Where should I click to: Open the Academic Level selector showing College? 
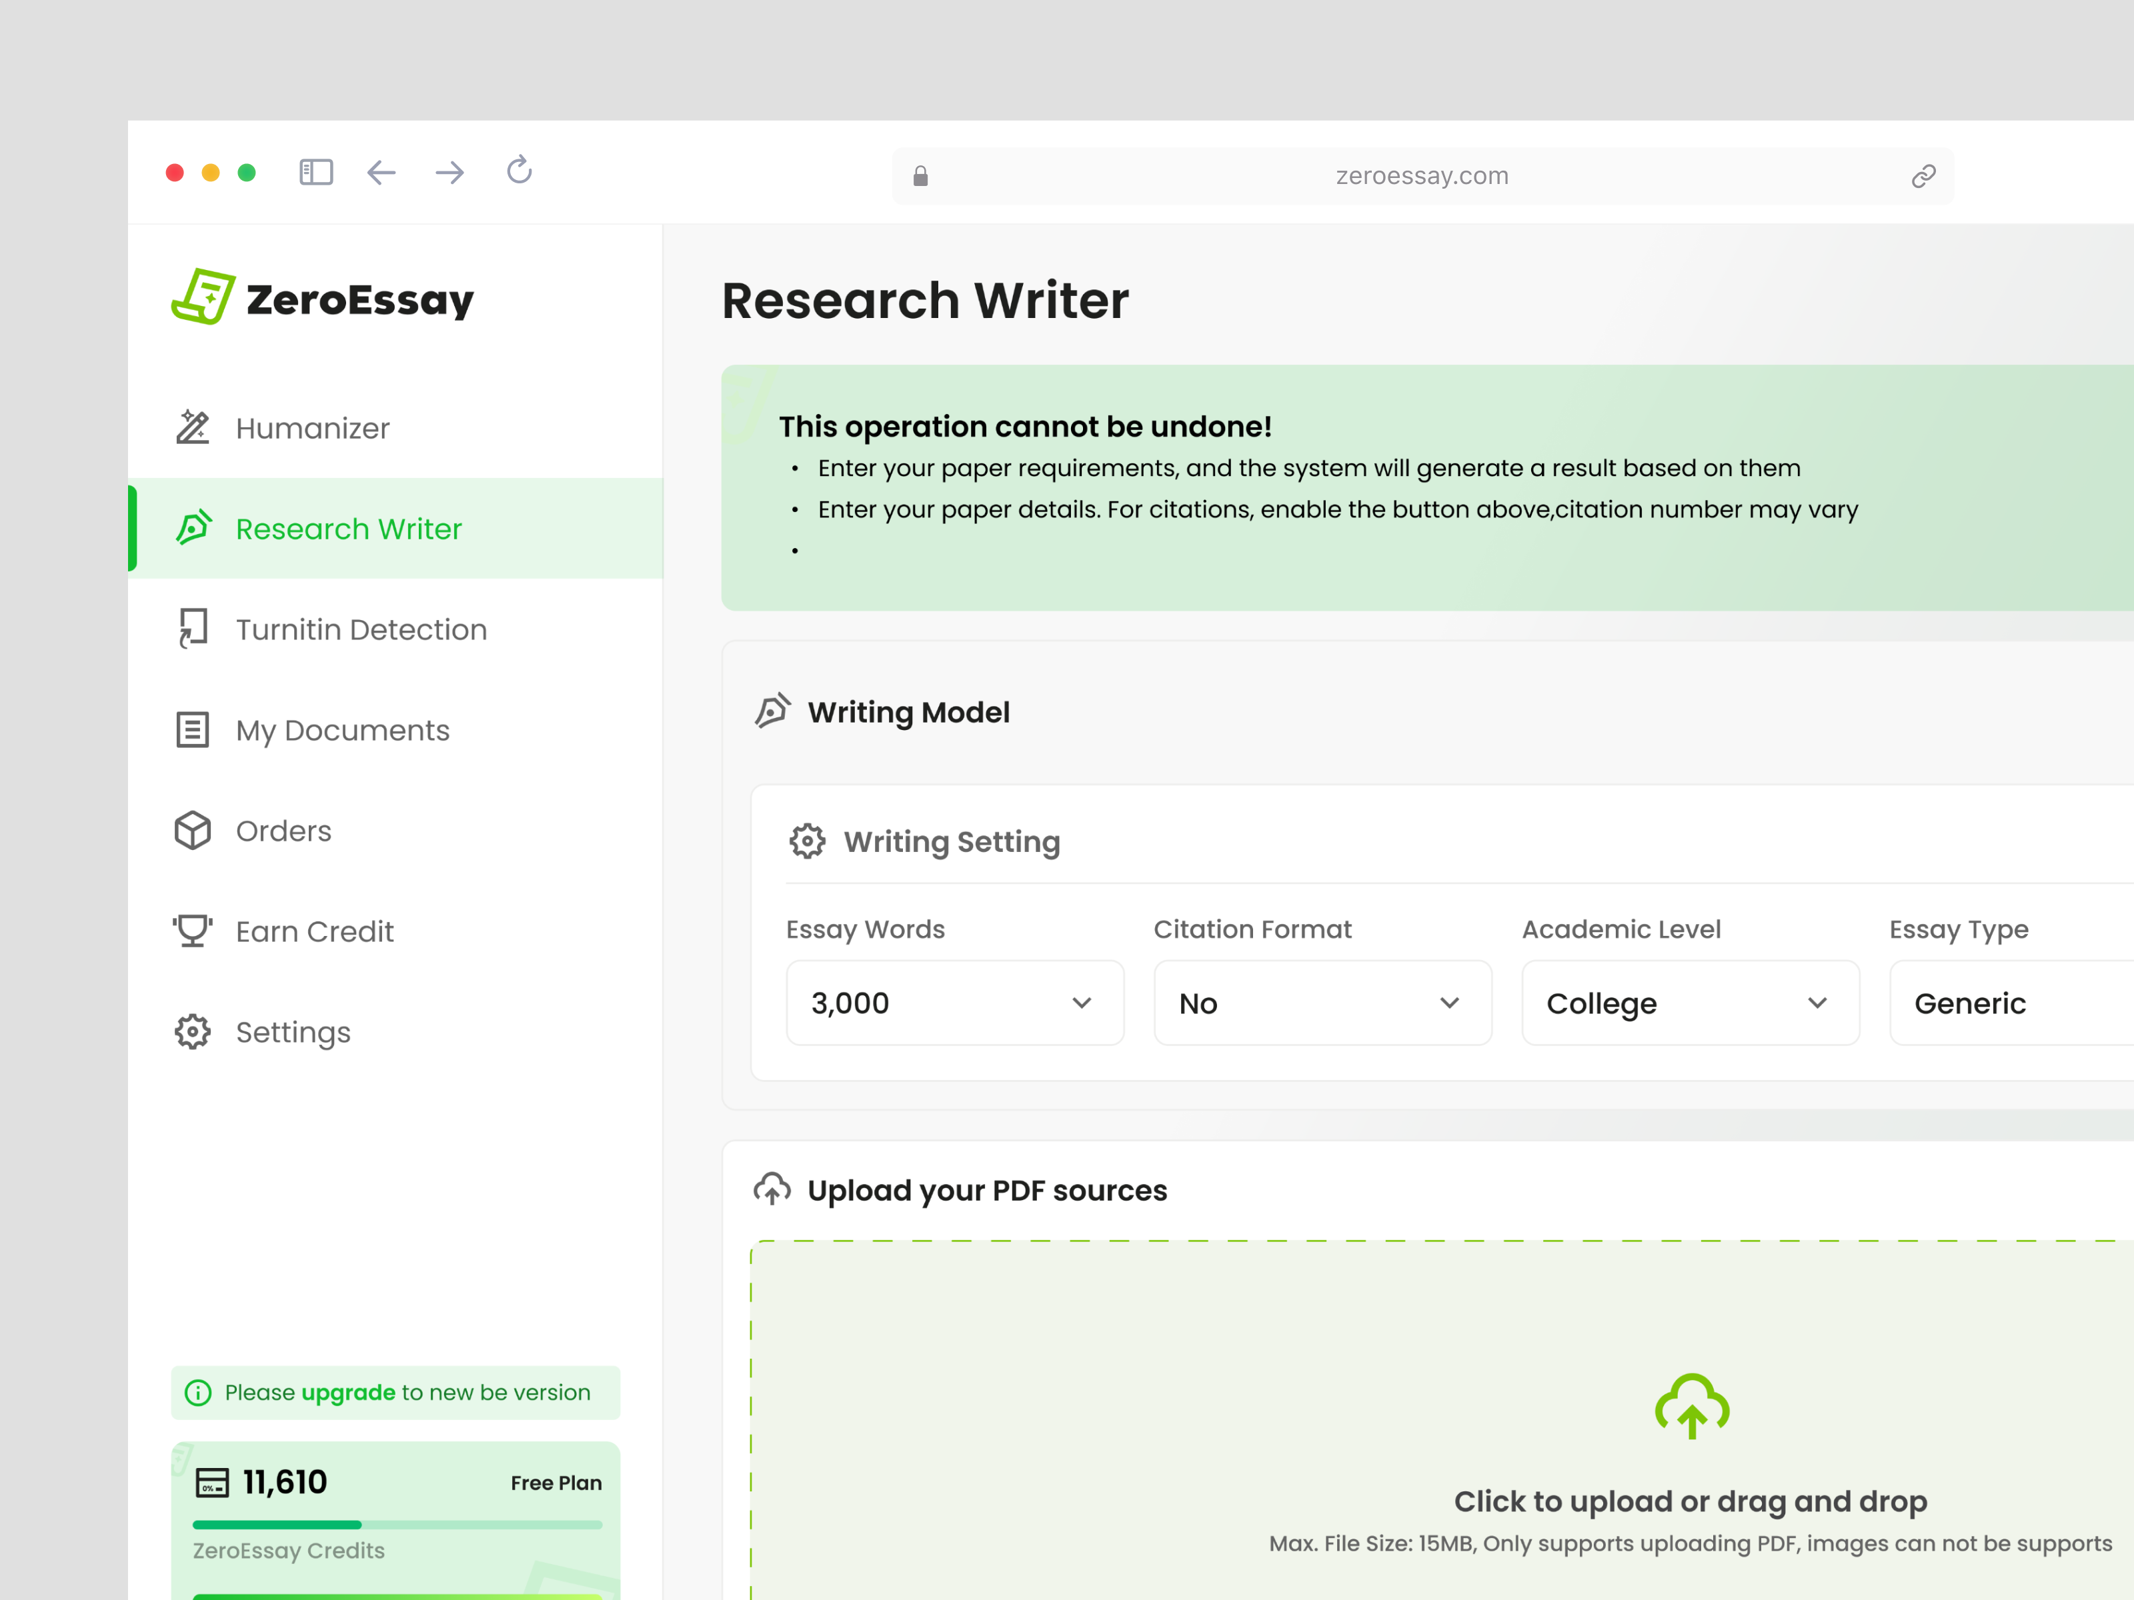pyautogui.click(x=1689, y=1003)
